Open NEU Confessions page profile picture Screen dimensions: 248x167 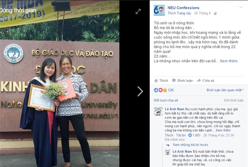tap(159, 10)
